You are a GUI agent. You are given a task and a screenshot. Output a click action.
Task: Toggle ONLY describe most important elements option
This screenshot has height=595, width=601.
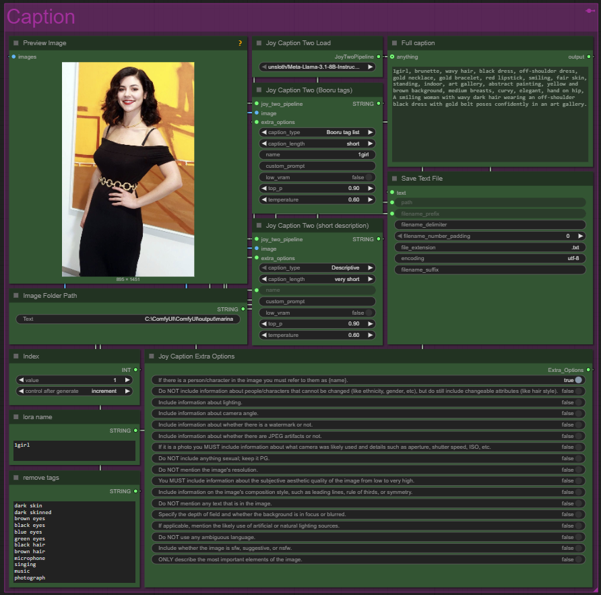(x=369, y=560)
